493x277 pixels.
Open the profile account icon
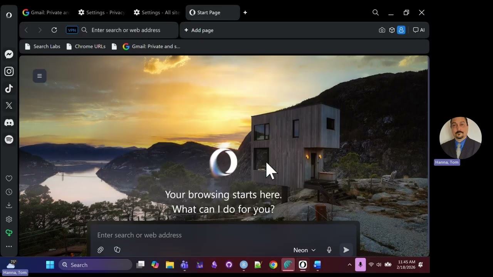coord(401,30)
